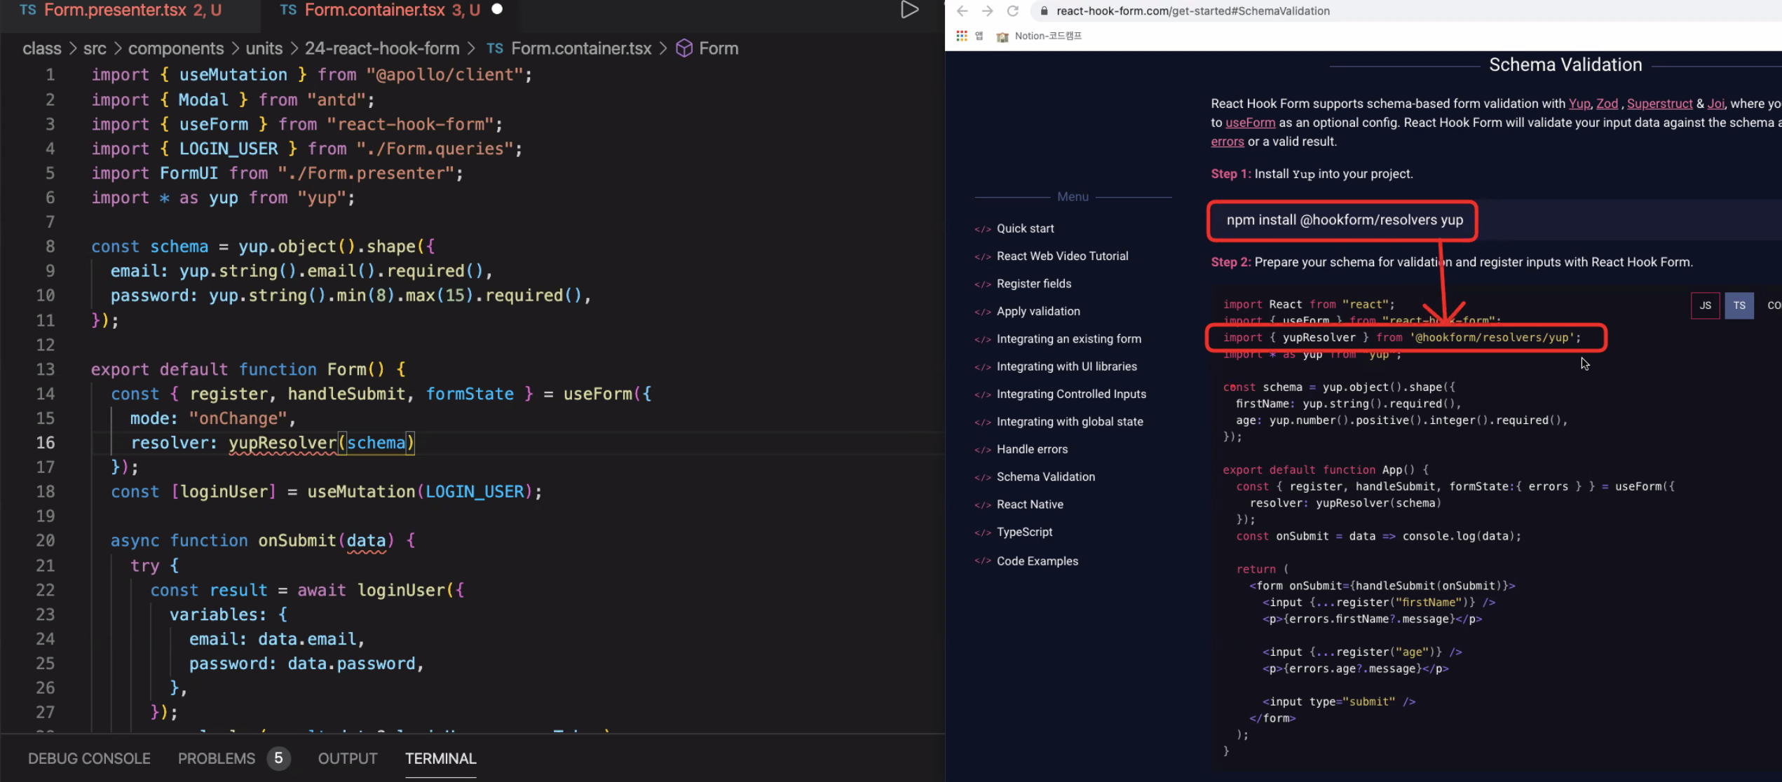Open the TypeScript menu section
This screenshot has width=1782, height=782.
[1024, 532]
